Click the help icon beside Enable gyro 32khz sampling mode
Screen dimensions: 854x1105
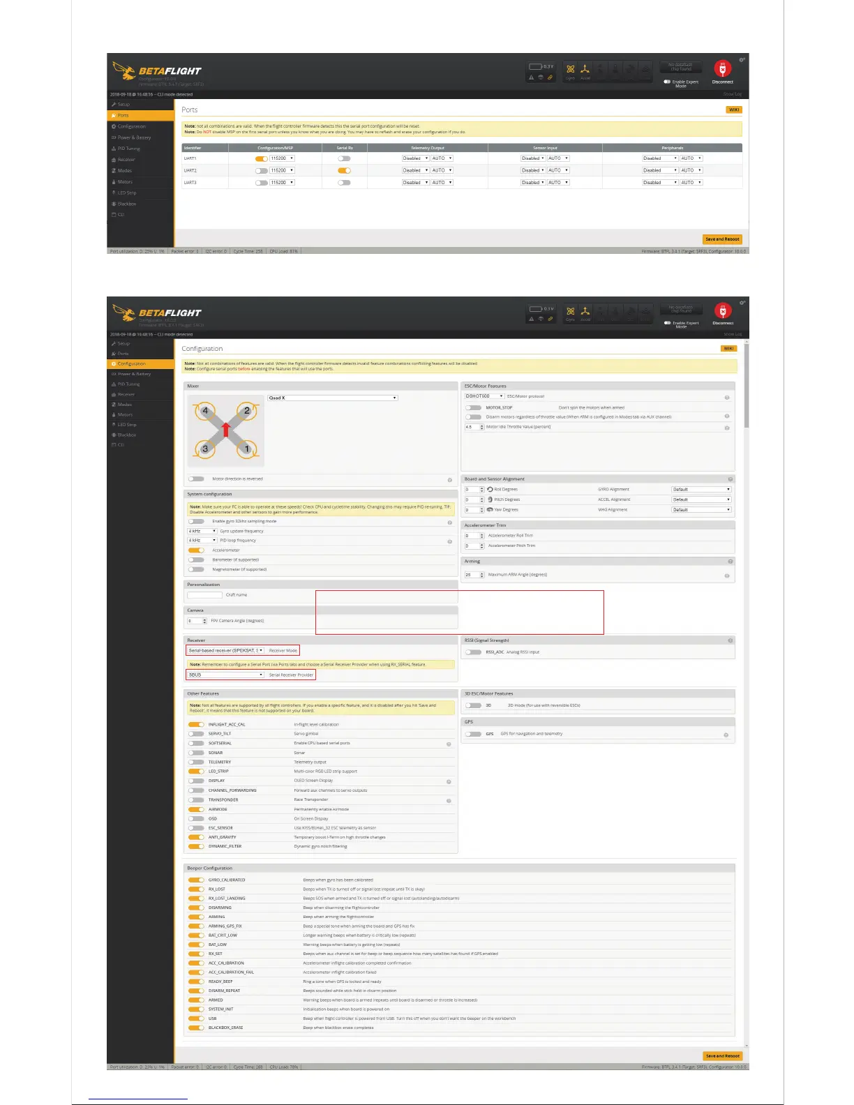(x=449, y=522)
